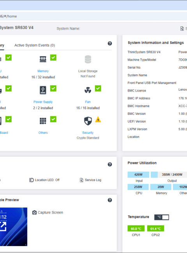Screen dimensions: 187x253
Task: Open the remote console preview thumbnail
Action: pos(14,227)
